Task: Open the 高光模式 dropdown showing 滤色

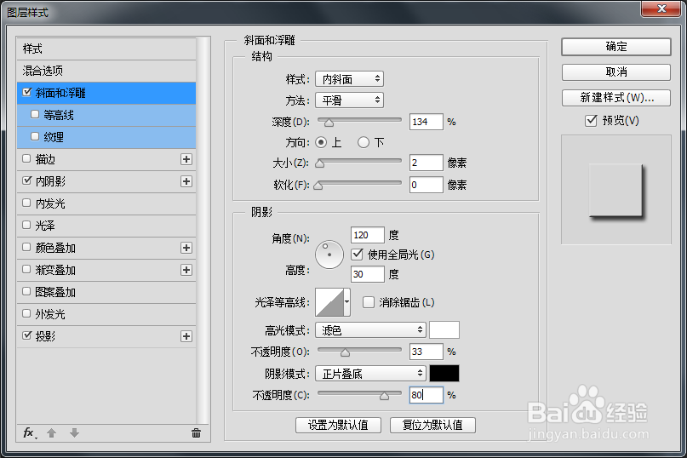Action: tap(370, 329)
